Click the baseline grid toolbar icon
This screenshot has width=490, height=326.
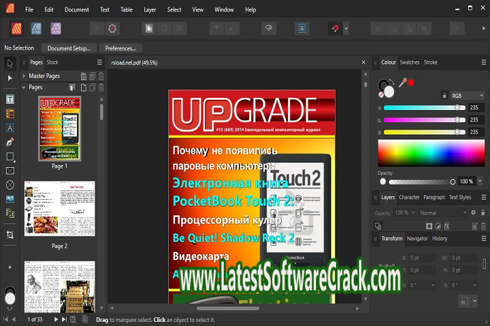pos(301,29)
